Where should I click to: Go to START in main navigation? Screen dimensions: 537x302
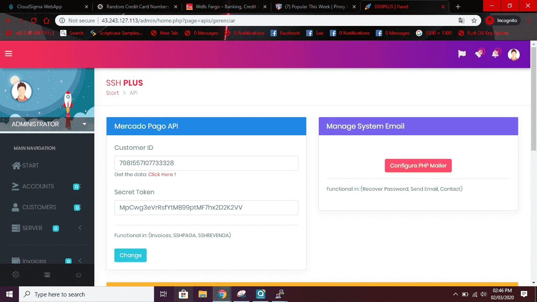coord(31,166)
